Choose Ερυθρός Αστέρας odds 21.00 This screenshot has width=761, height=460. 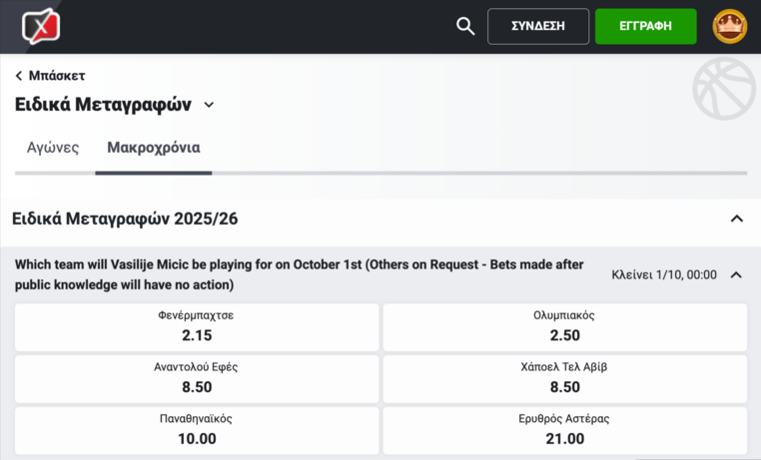click(565, 430)
